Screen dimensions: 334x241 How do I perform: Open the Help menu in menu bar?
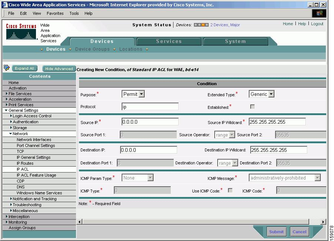click(x=88, y=13)
